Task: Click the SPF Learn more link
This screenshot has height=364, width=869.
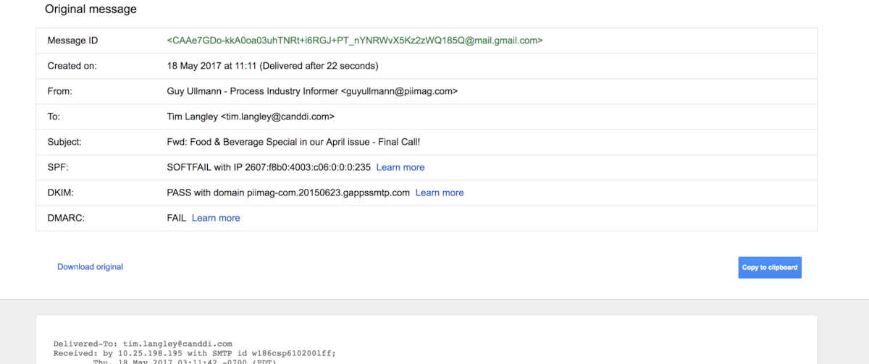Action: coord(400,167)
